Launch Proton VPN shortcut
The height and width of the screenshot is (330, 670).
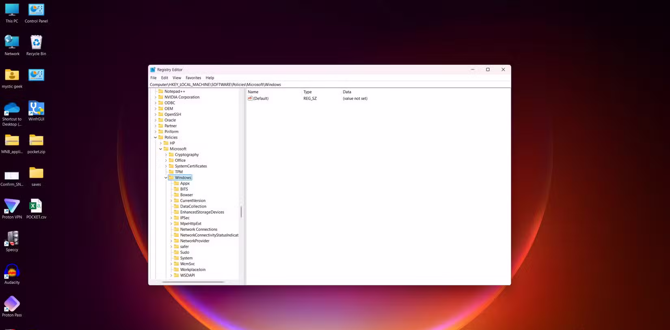(x=12, y=209)
